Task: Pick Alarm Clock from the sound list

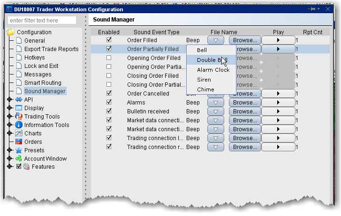Action: pyautogui.click(x=213, y=70)
